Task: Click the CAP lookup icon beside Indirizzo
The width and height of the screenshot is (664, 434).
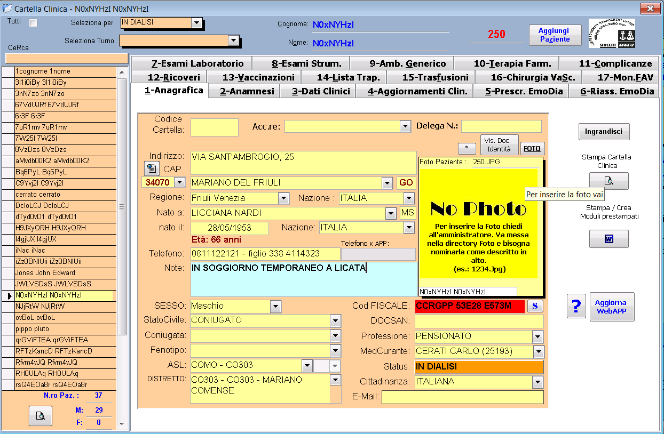Action: [x=152, y=169]
